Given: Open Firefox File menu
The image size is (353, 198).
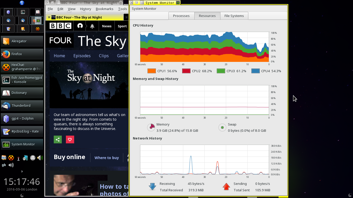Looking at the screenshot, I should 50,9.
